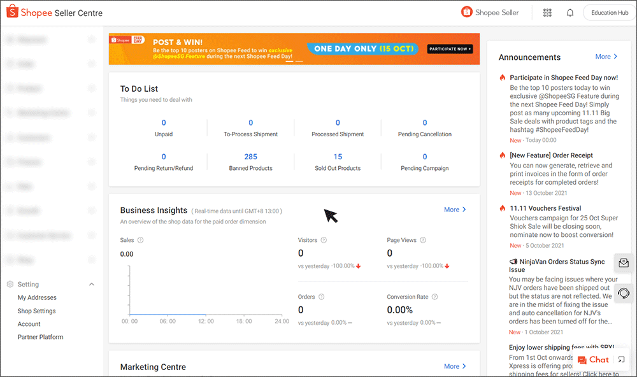Open the Education Hub
637x377 pixels.
tap(608, 12)
